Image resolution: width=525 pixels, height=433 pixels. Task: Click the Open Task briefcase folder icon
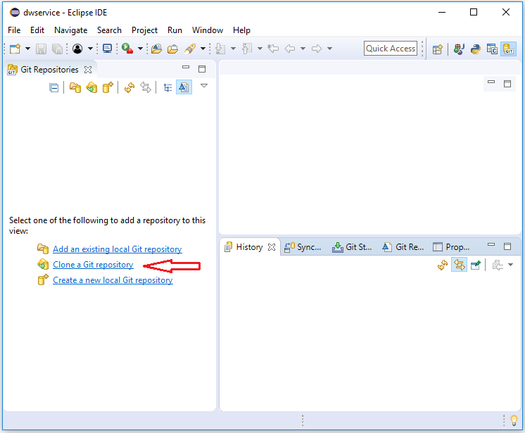click(172, 49)
